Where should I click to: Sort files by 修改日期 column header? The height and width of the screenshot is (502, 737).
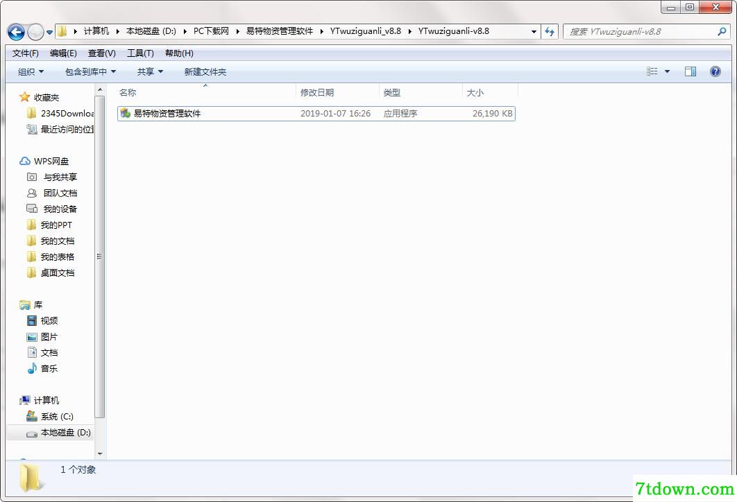tap(337, 92)
